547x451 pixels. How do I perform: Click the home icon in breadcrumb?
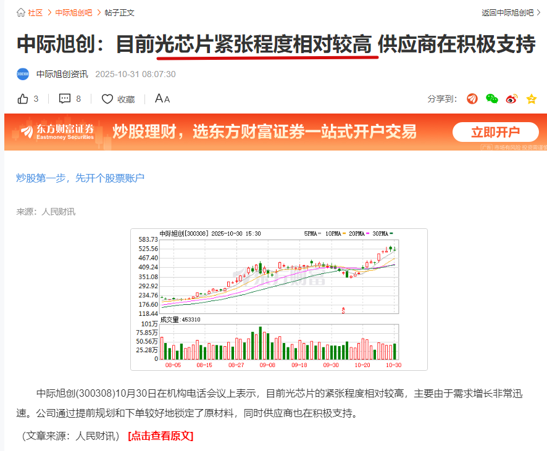coord(20,12)
